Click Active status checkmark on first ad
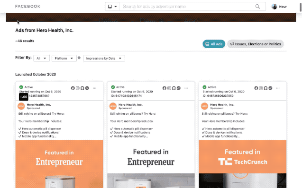The height and width of the screenshot is (188, 302). (21, 87)
